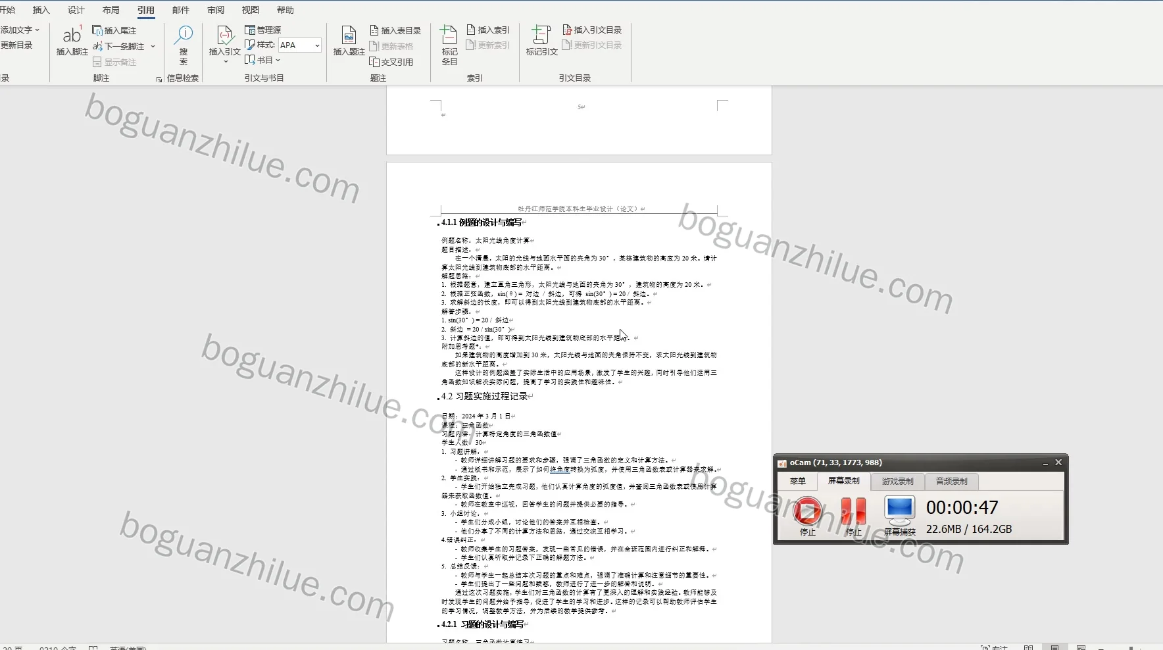The height and width of the screenshot is (650, 1163).
Task: Go to Next Footnote (下一条脚注)
Action: (119, 46)
